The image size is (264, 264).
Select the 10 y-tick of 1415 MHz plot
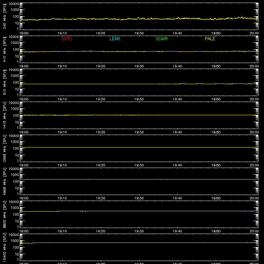17,122
